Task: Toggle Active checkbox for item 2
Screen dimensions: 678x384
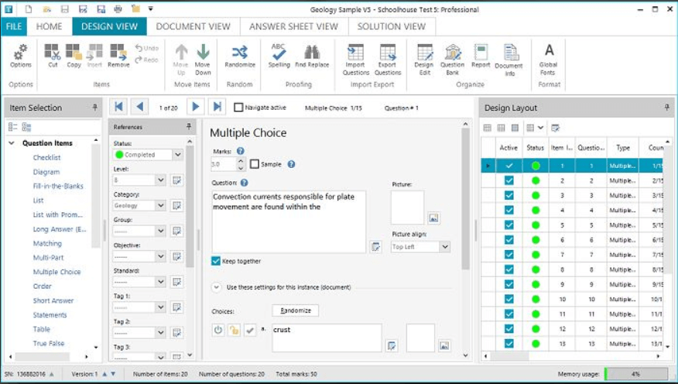Action: coord(509,180)
